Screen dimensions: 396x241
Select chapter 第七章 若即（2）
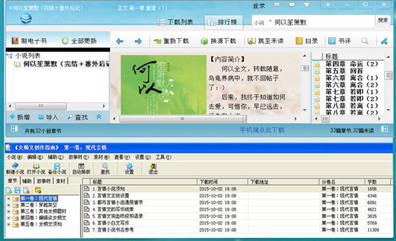pos(352,99)
